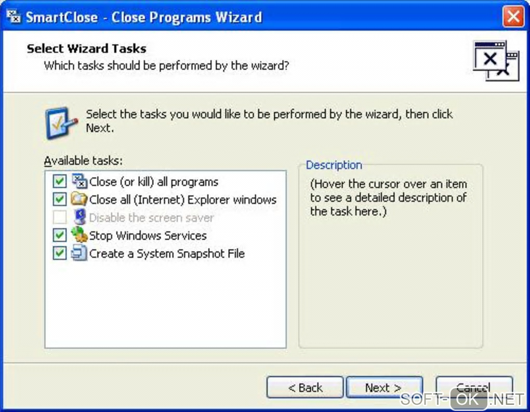Click the checklist notepad icon
The image size is (530, 412).
[61, 123]
